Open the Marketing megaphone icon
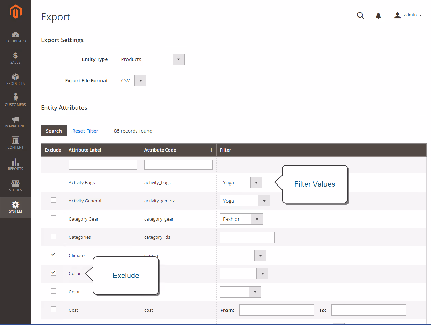This screenshot has width=431, height=325. pos(15,122)
